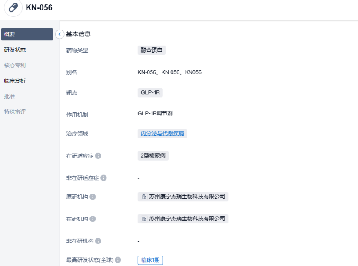Click the GLP-1R target tag
The width and height of the screenshot is (358, 266).
[x=150, y=92]
